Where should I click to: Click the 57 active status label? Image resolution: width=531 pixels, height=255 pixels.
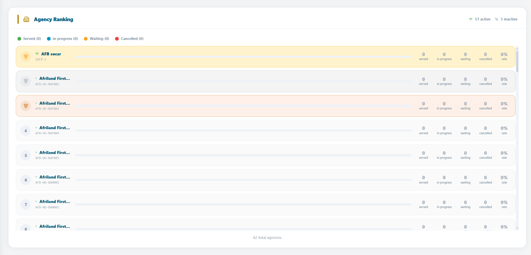[x=483, y=19]
